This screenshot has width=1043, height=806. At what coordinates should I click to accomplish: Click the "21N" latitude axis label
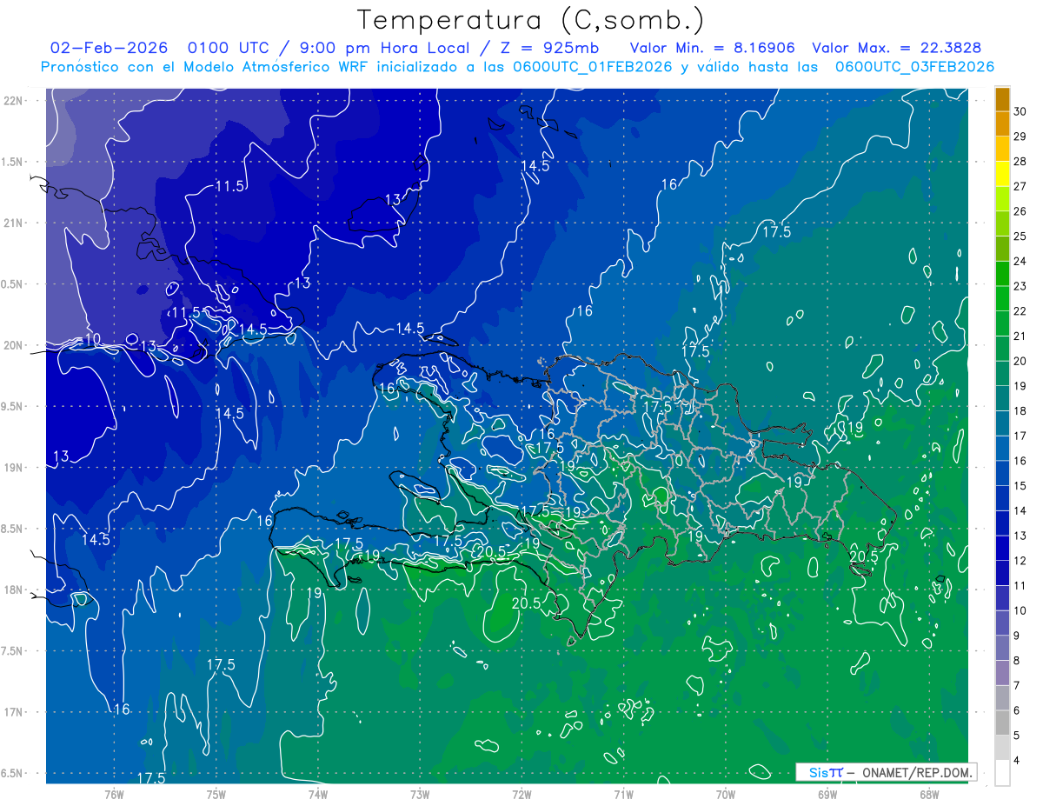click(13, 223)
